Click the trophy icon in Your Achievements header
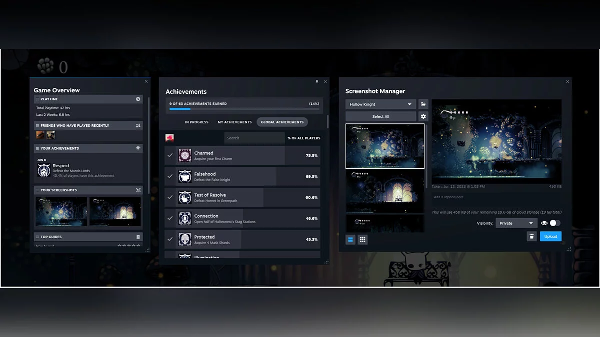The width and height of the screenshot is (600, 337). tap(138, 148)
